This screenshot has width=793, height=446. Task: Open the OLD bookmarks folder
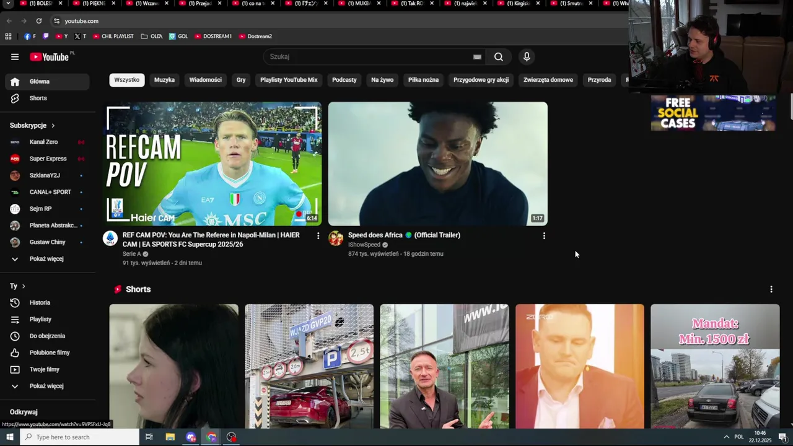point(152,37)
